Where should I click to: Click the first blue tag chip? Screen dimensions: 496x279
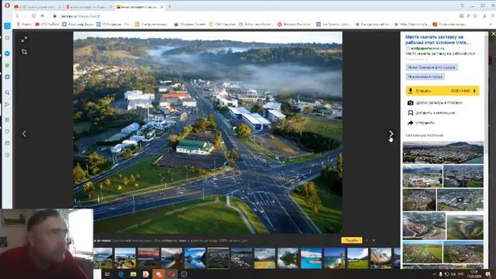pos(432,67)
